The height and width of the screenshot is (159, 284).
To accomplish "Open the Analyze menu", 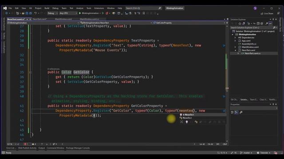I will tap(80, 8).
